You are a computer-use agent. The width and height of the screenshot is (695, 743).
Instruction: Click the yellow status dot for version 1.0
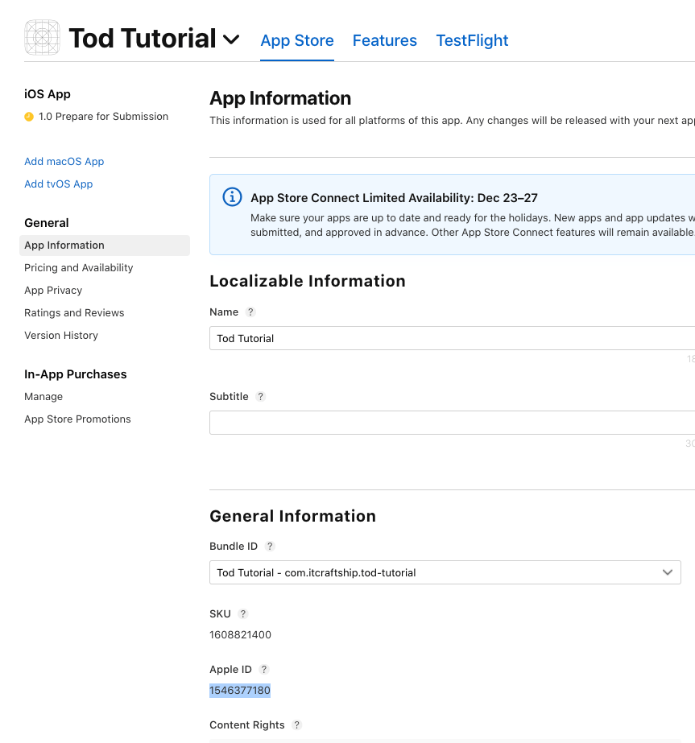pyautogui.click(x=29, y=117)
